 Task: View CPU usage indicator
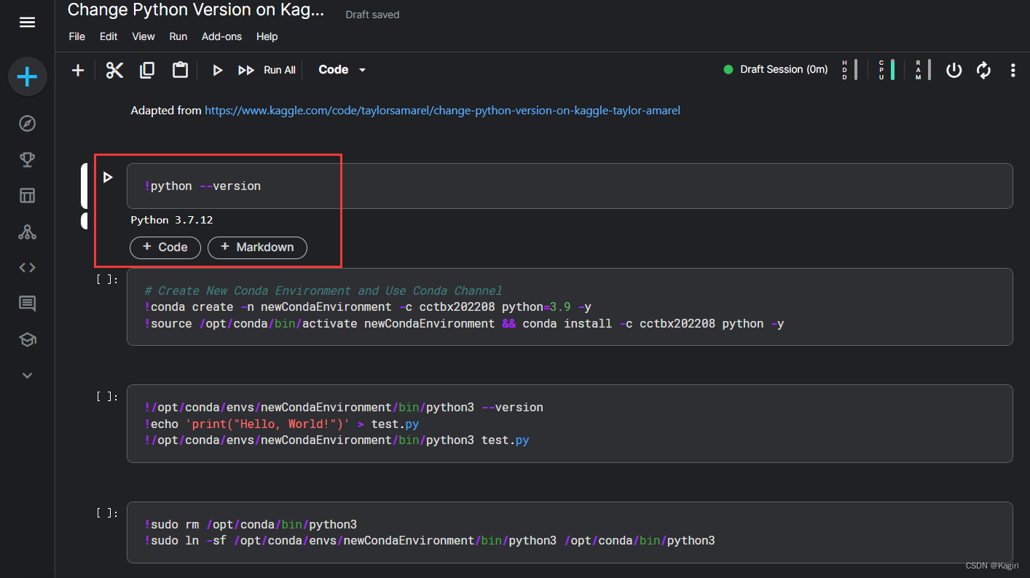click(886, 70)
